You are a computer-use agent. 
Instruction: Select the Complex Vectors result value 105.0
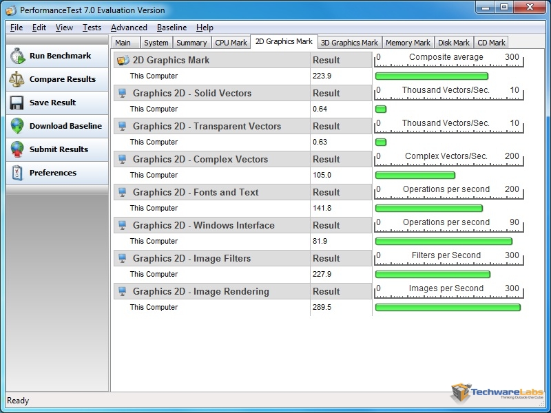[x=322, y=176]
